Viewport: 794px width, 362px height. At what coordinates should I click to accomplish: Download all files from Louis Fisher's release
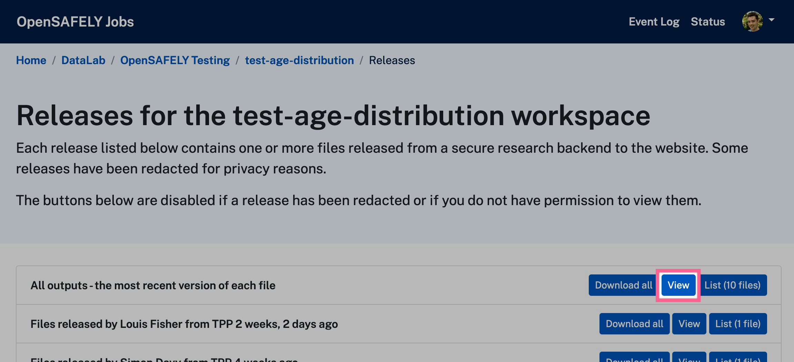(634, 324)
